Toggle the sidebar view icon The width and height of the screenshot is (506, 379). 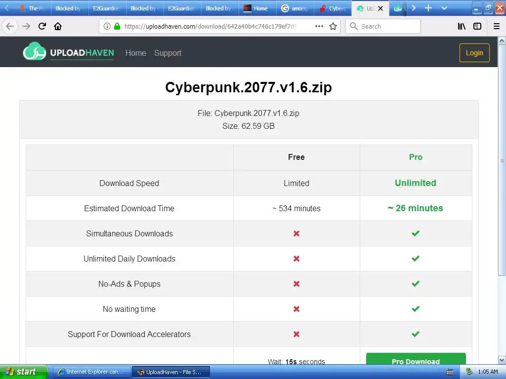click(x=477, y=27)
